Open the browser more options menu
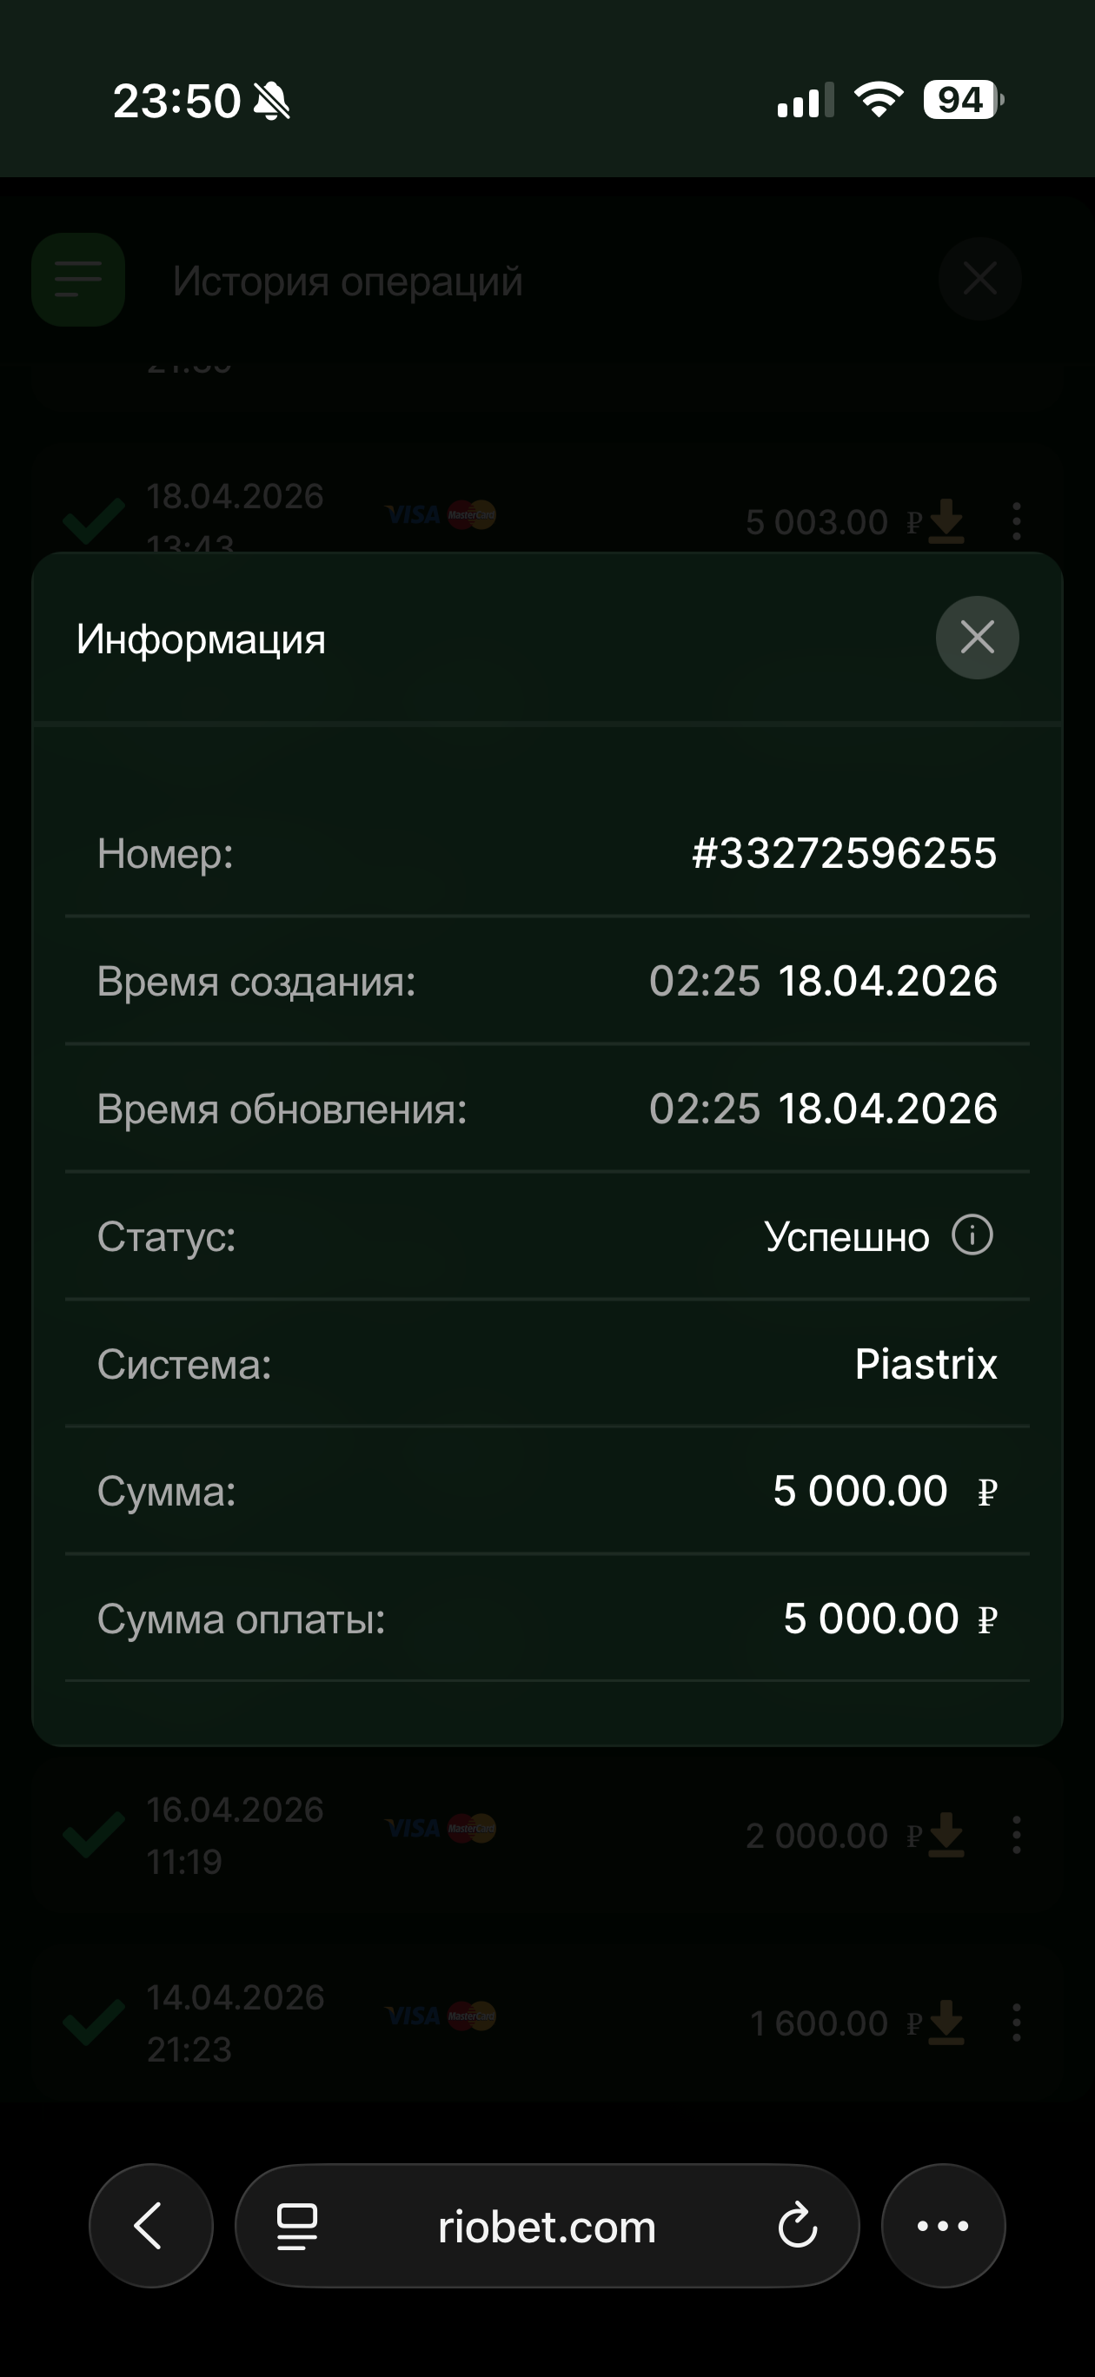The image size is (1095, 2377). (x=943, y=2226)
